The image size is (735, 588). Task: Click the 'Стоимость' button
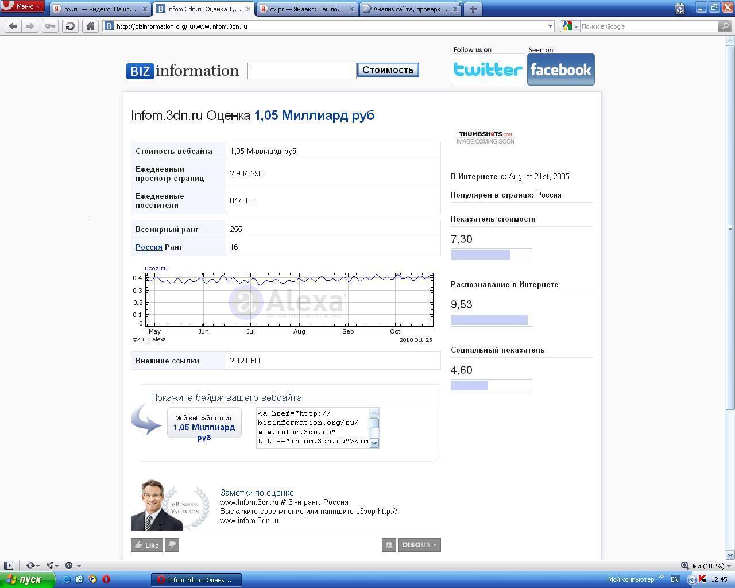(x=388, y=69)
